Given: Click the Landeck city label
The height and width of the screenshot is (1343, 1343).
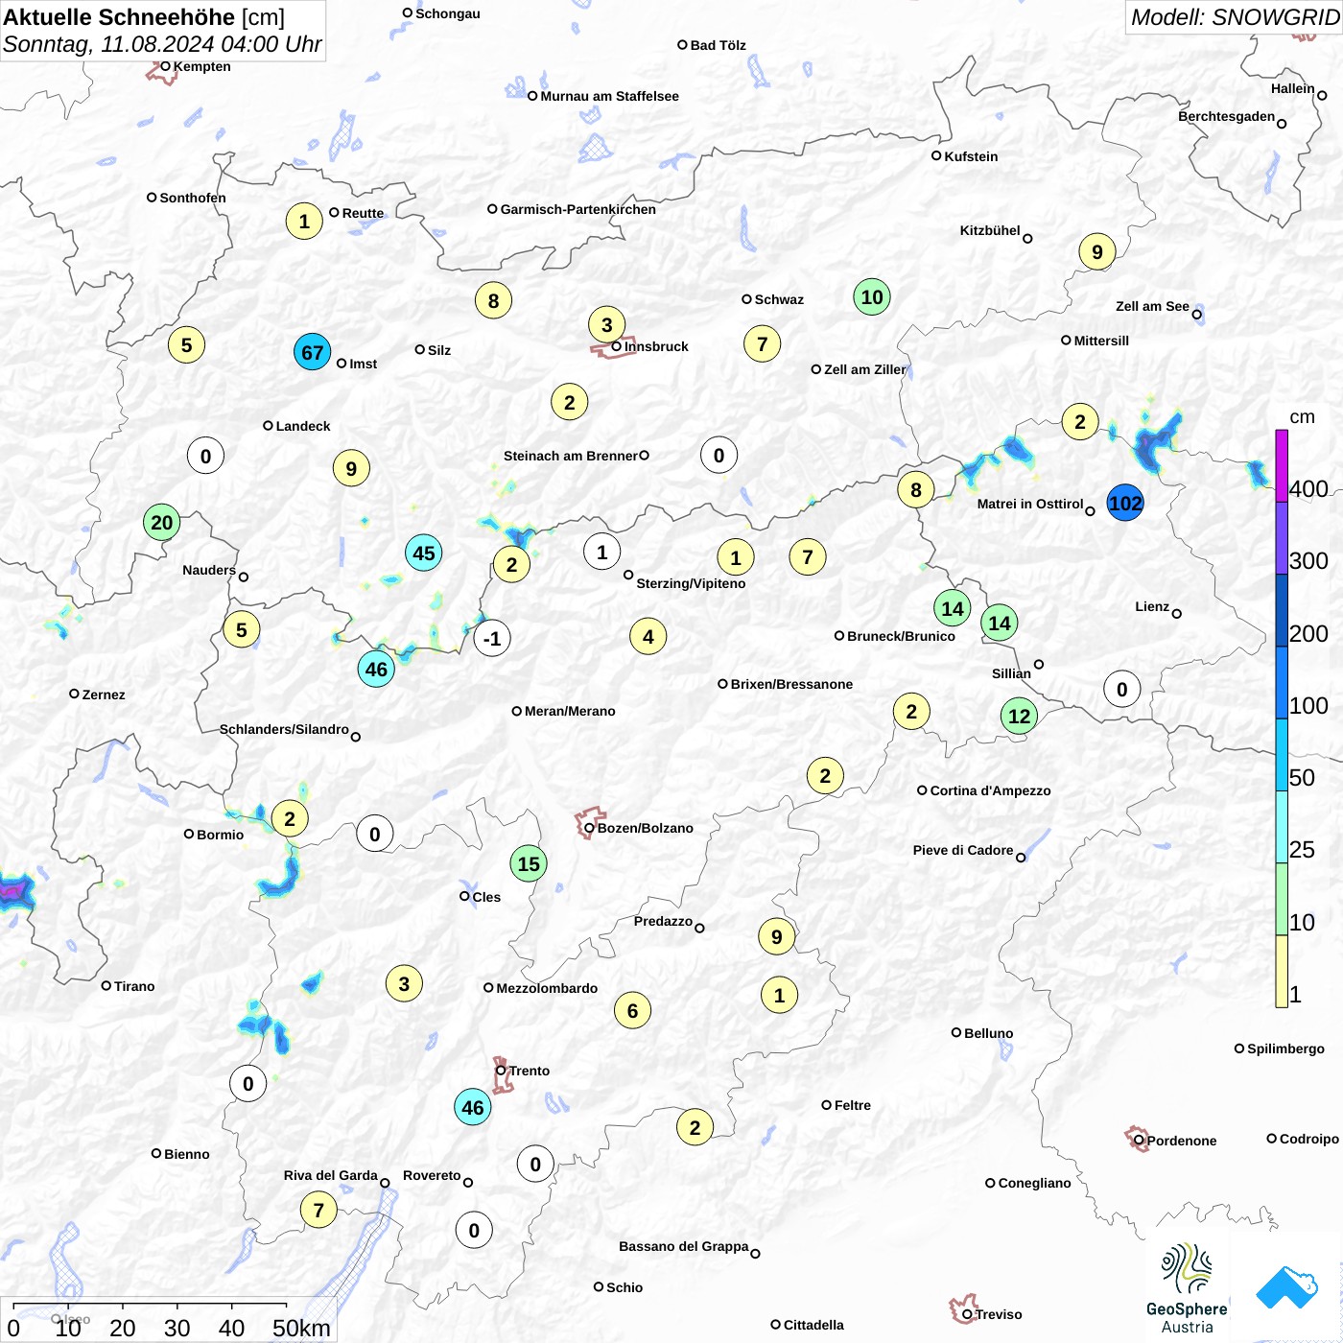Looking at the screenshot, I should [303, 426].
